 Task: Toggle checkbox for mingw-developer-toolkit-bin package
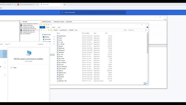coord(21,24)
